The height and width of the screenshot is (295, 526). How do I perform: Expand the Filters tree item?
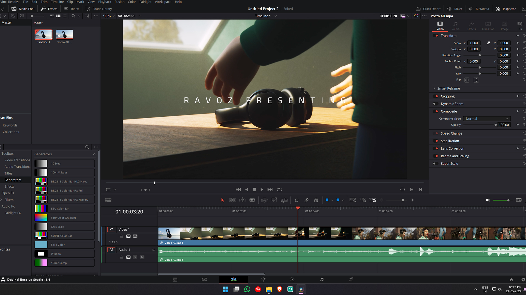[x=1, y=200]
